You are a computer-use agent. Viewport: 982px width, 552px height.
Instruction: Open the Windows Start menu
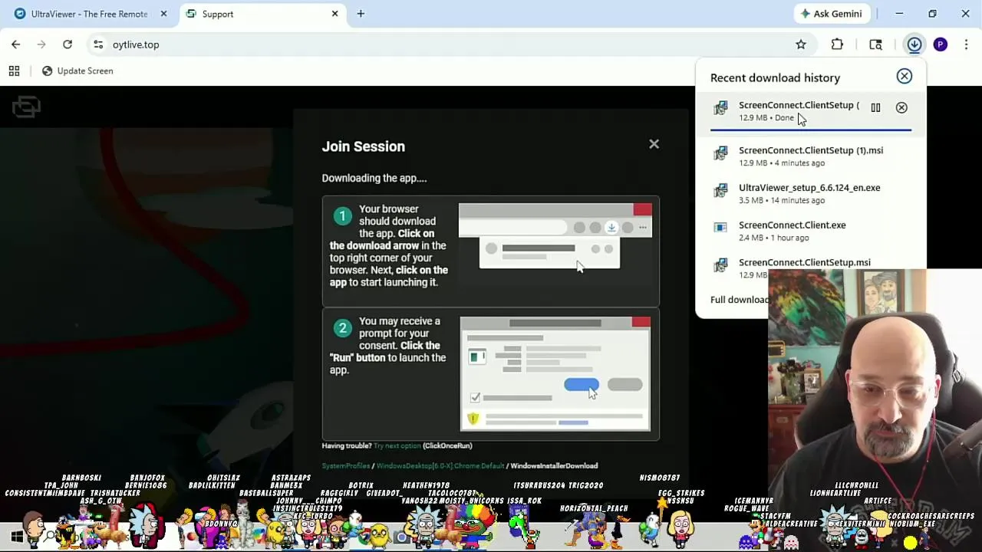click(17, 537)
